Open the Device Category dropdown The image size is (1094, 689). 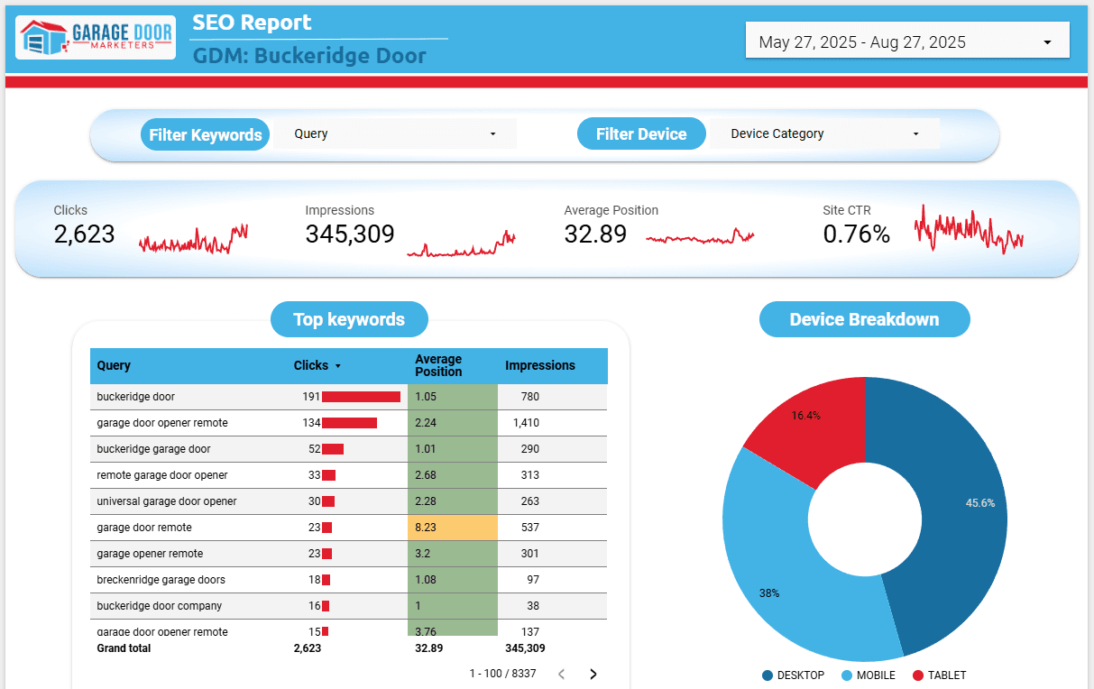click(821, 133)
